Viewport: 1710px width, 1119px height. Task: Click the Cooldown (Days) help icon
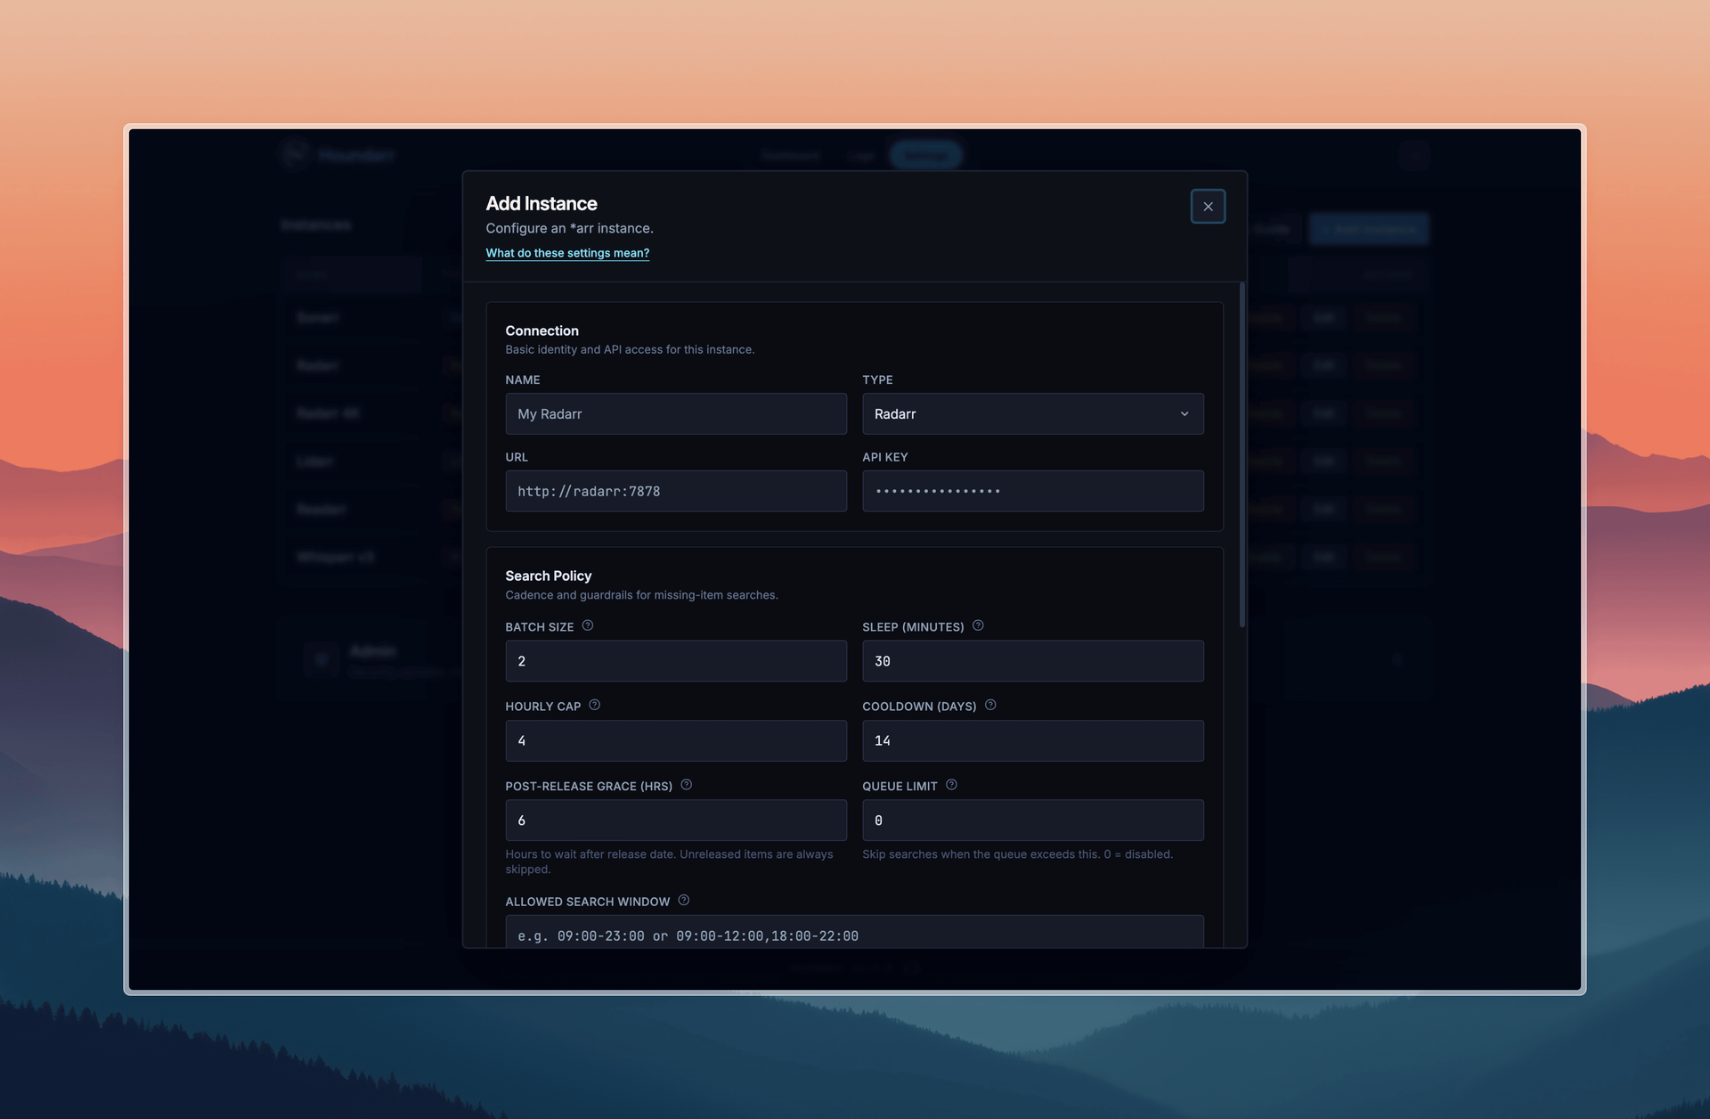tap(990, 705)
